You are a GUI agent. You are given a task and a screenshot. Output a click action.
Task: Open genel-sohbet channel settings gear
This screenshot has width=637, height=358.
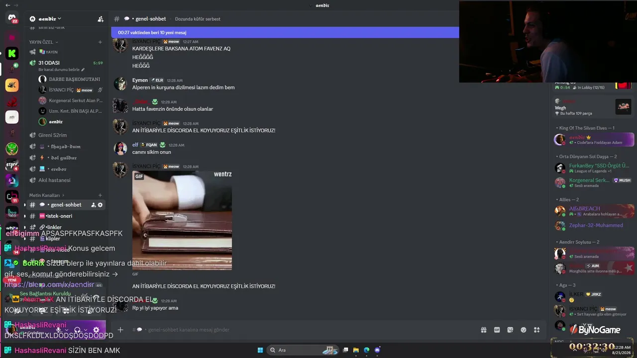[100, 205]
